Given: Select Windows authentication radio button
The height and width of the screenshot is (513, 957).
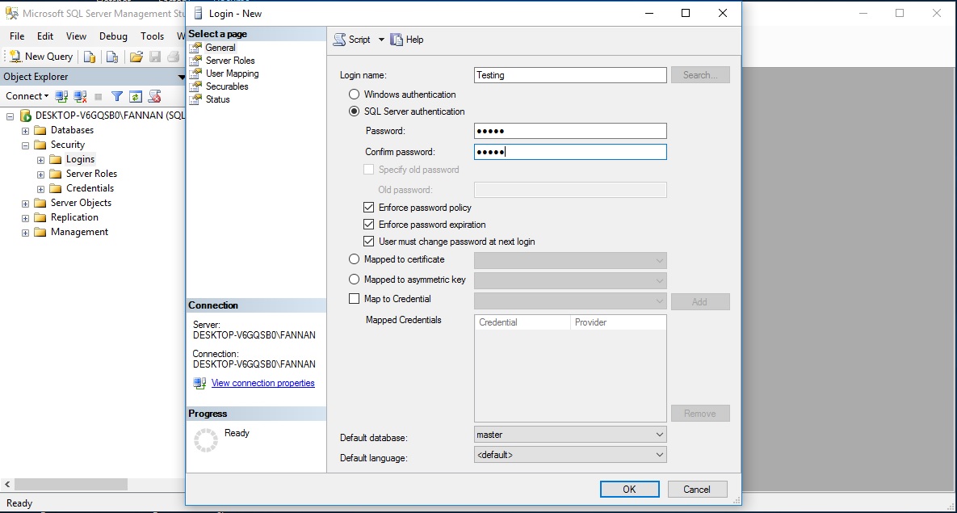Looking at the screenshot, I should (x=354, y=95).
